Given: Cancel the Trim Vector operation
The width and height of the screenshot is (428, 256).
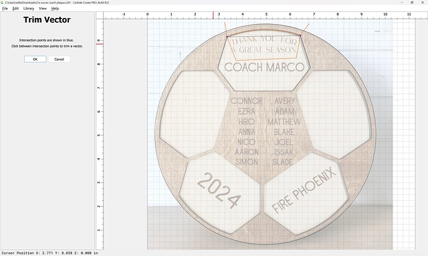Looking at the screenshot, I should pyautogui.click(x=59, y=59).
